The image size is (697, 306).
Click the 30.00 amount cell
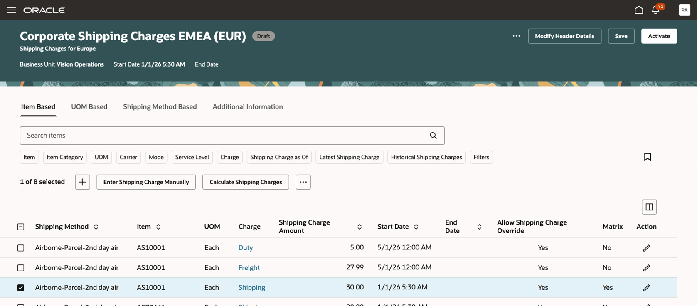[x=355, y=287]
